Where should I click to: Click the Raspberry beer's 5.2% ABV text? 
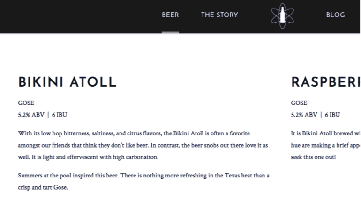pyautogui.click(x=304, y=115)
